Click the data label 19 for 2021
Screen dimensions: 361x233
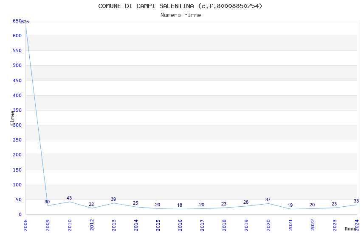(x=290, y=205)
